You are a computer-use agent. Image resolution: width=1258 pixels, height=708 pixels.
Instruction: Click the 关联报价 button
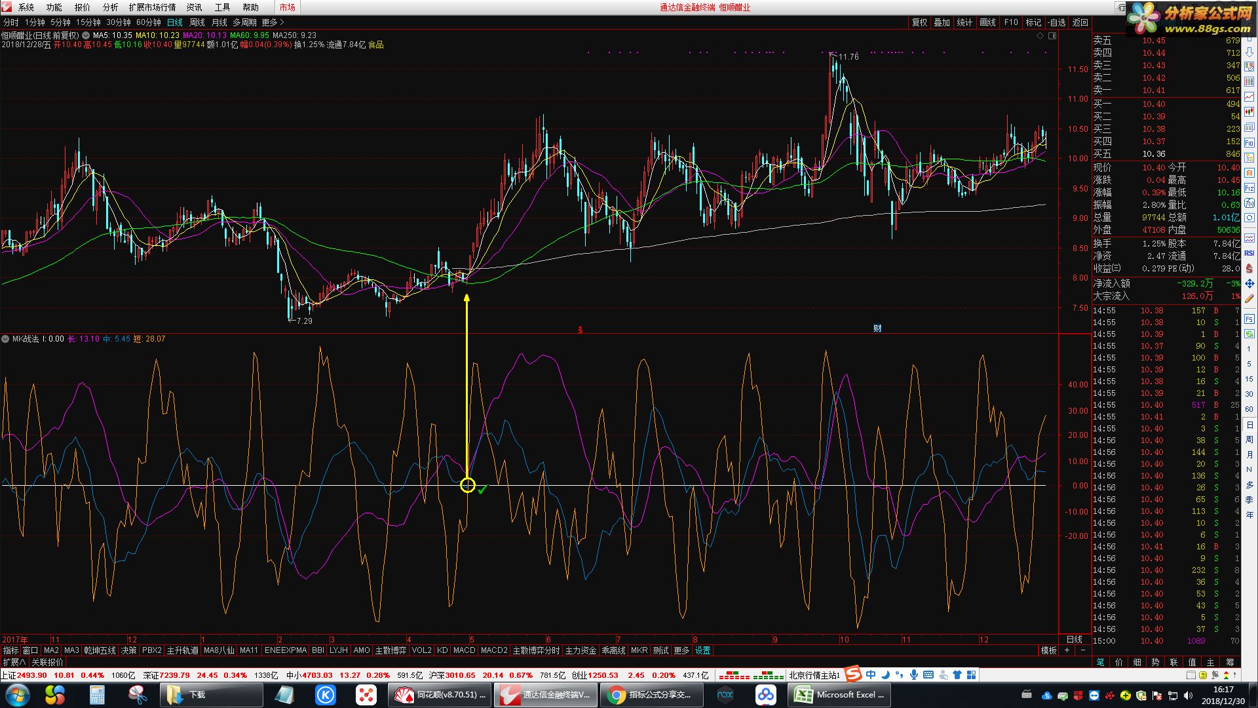pos(48,662)
